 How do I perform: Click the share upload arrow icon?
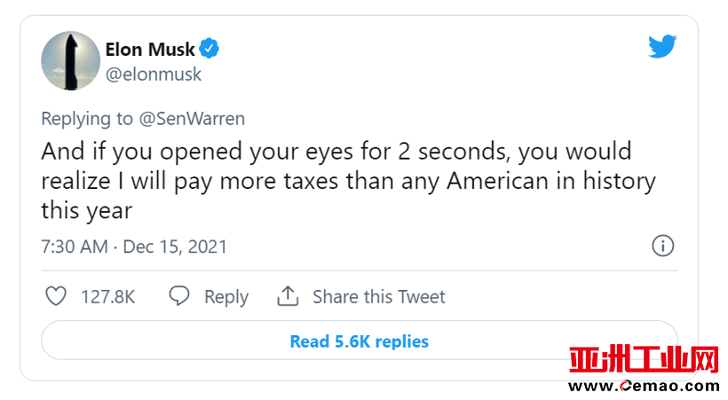288,296
